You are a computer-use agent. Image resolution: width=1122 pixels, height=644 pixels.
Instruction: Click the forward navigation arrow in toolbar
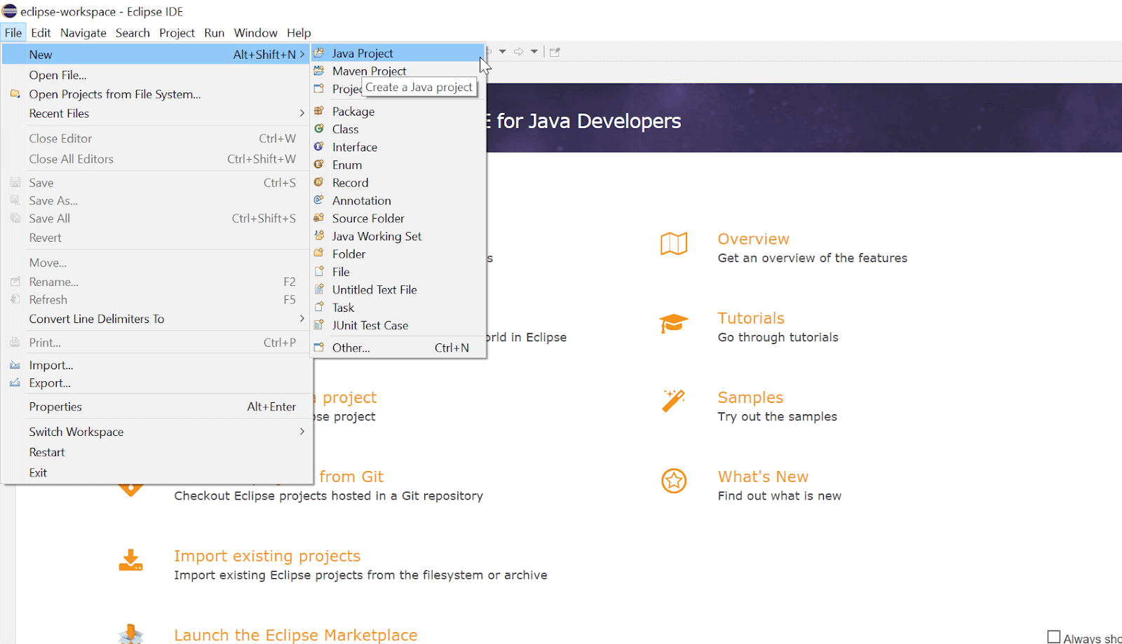tap(519, 52)
